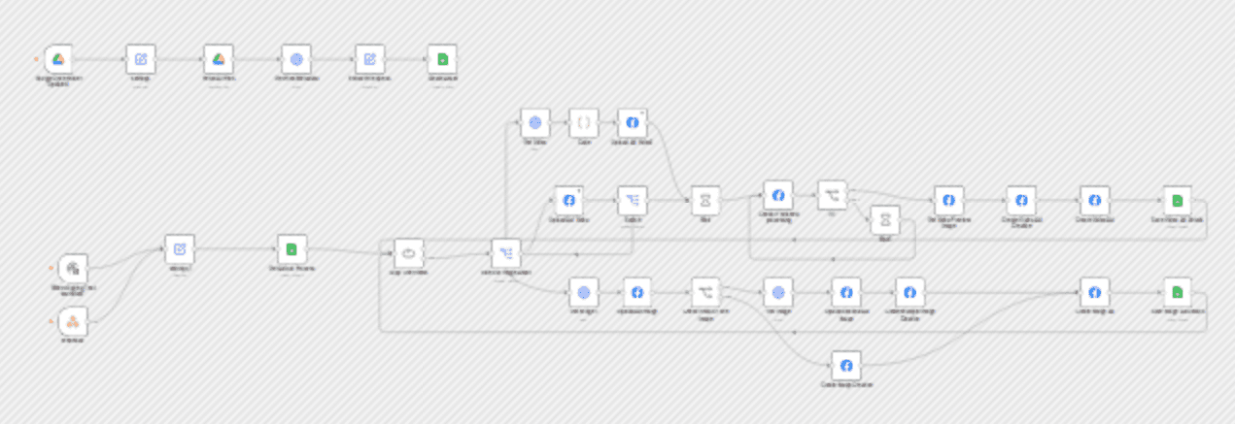Select the Facebook node right after the Code node
Image resolution: width=1235 pixels, height=424 pixels.
632,122
